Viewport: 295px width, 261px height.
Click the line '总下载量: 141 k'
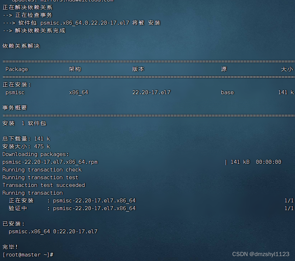click(26, 139)
